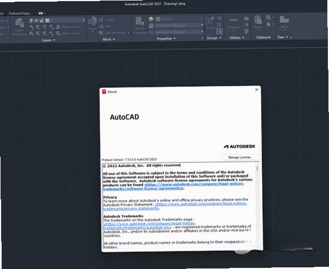
Task: Close the About dialog
Action: click(x=257, y=89)
